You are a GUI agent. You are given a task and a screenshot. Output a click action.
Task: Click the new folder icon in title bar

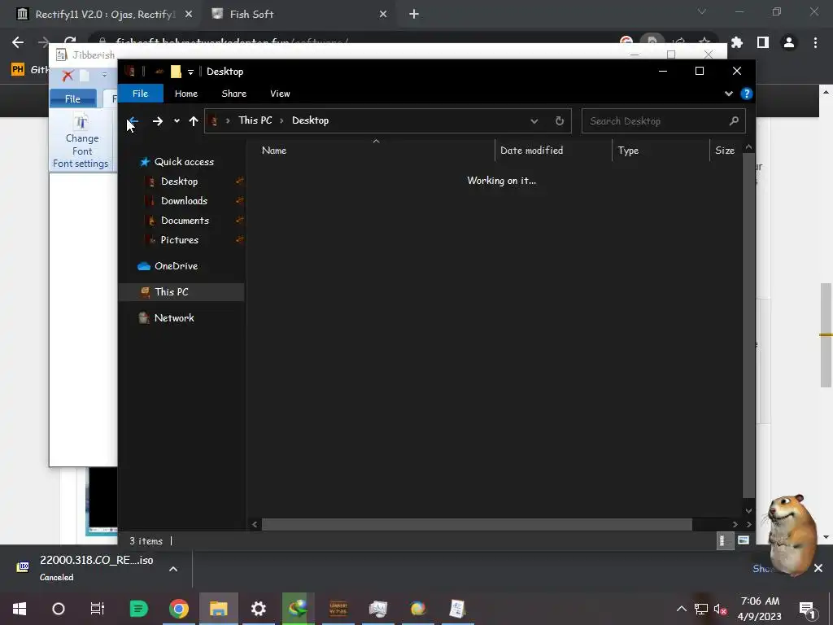tap(176, 72)
